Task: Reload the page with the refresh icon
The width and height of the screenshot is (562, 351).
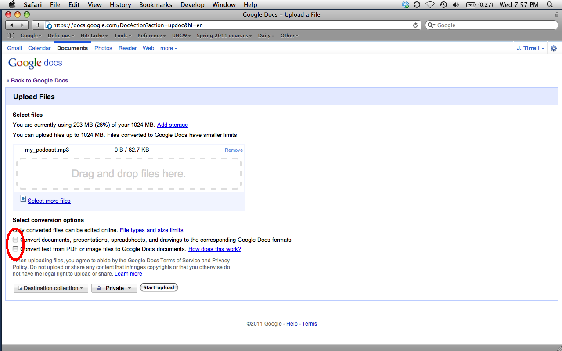Action: (415, 25)
